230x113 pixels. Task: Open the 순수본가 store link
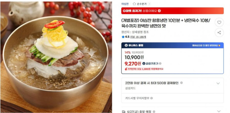[142, 4]
